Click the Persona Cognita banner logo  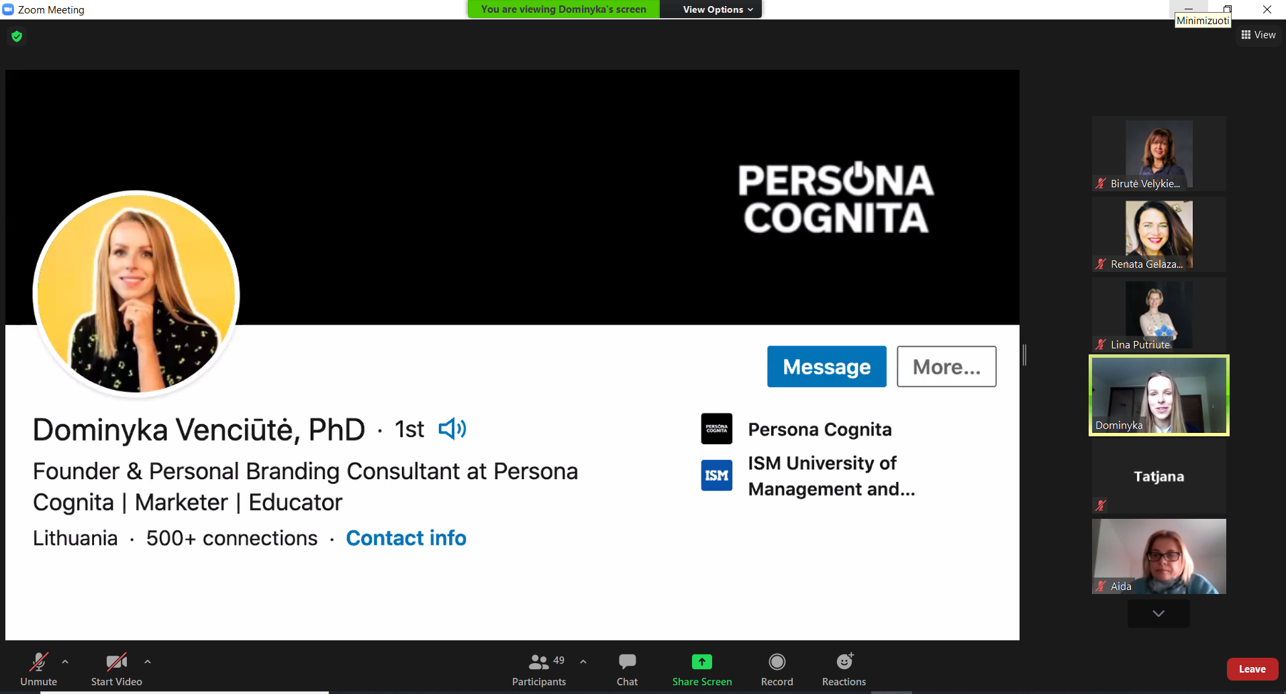pos(836,198)
